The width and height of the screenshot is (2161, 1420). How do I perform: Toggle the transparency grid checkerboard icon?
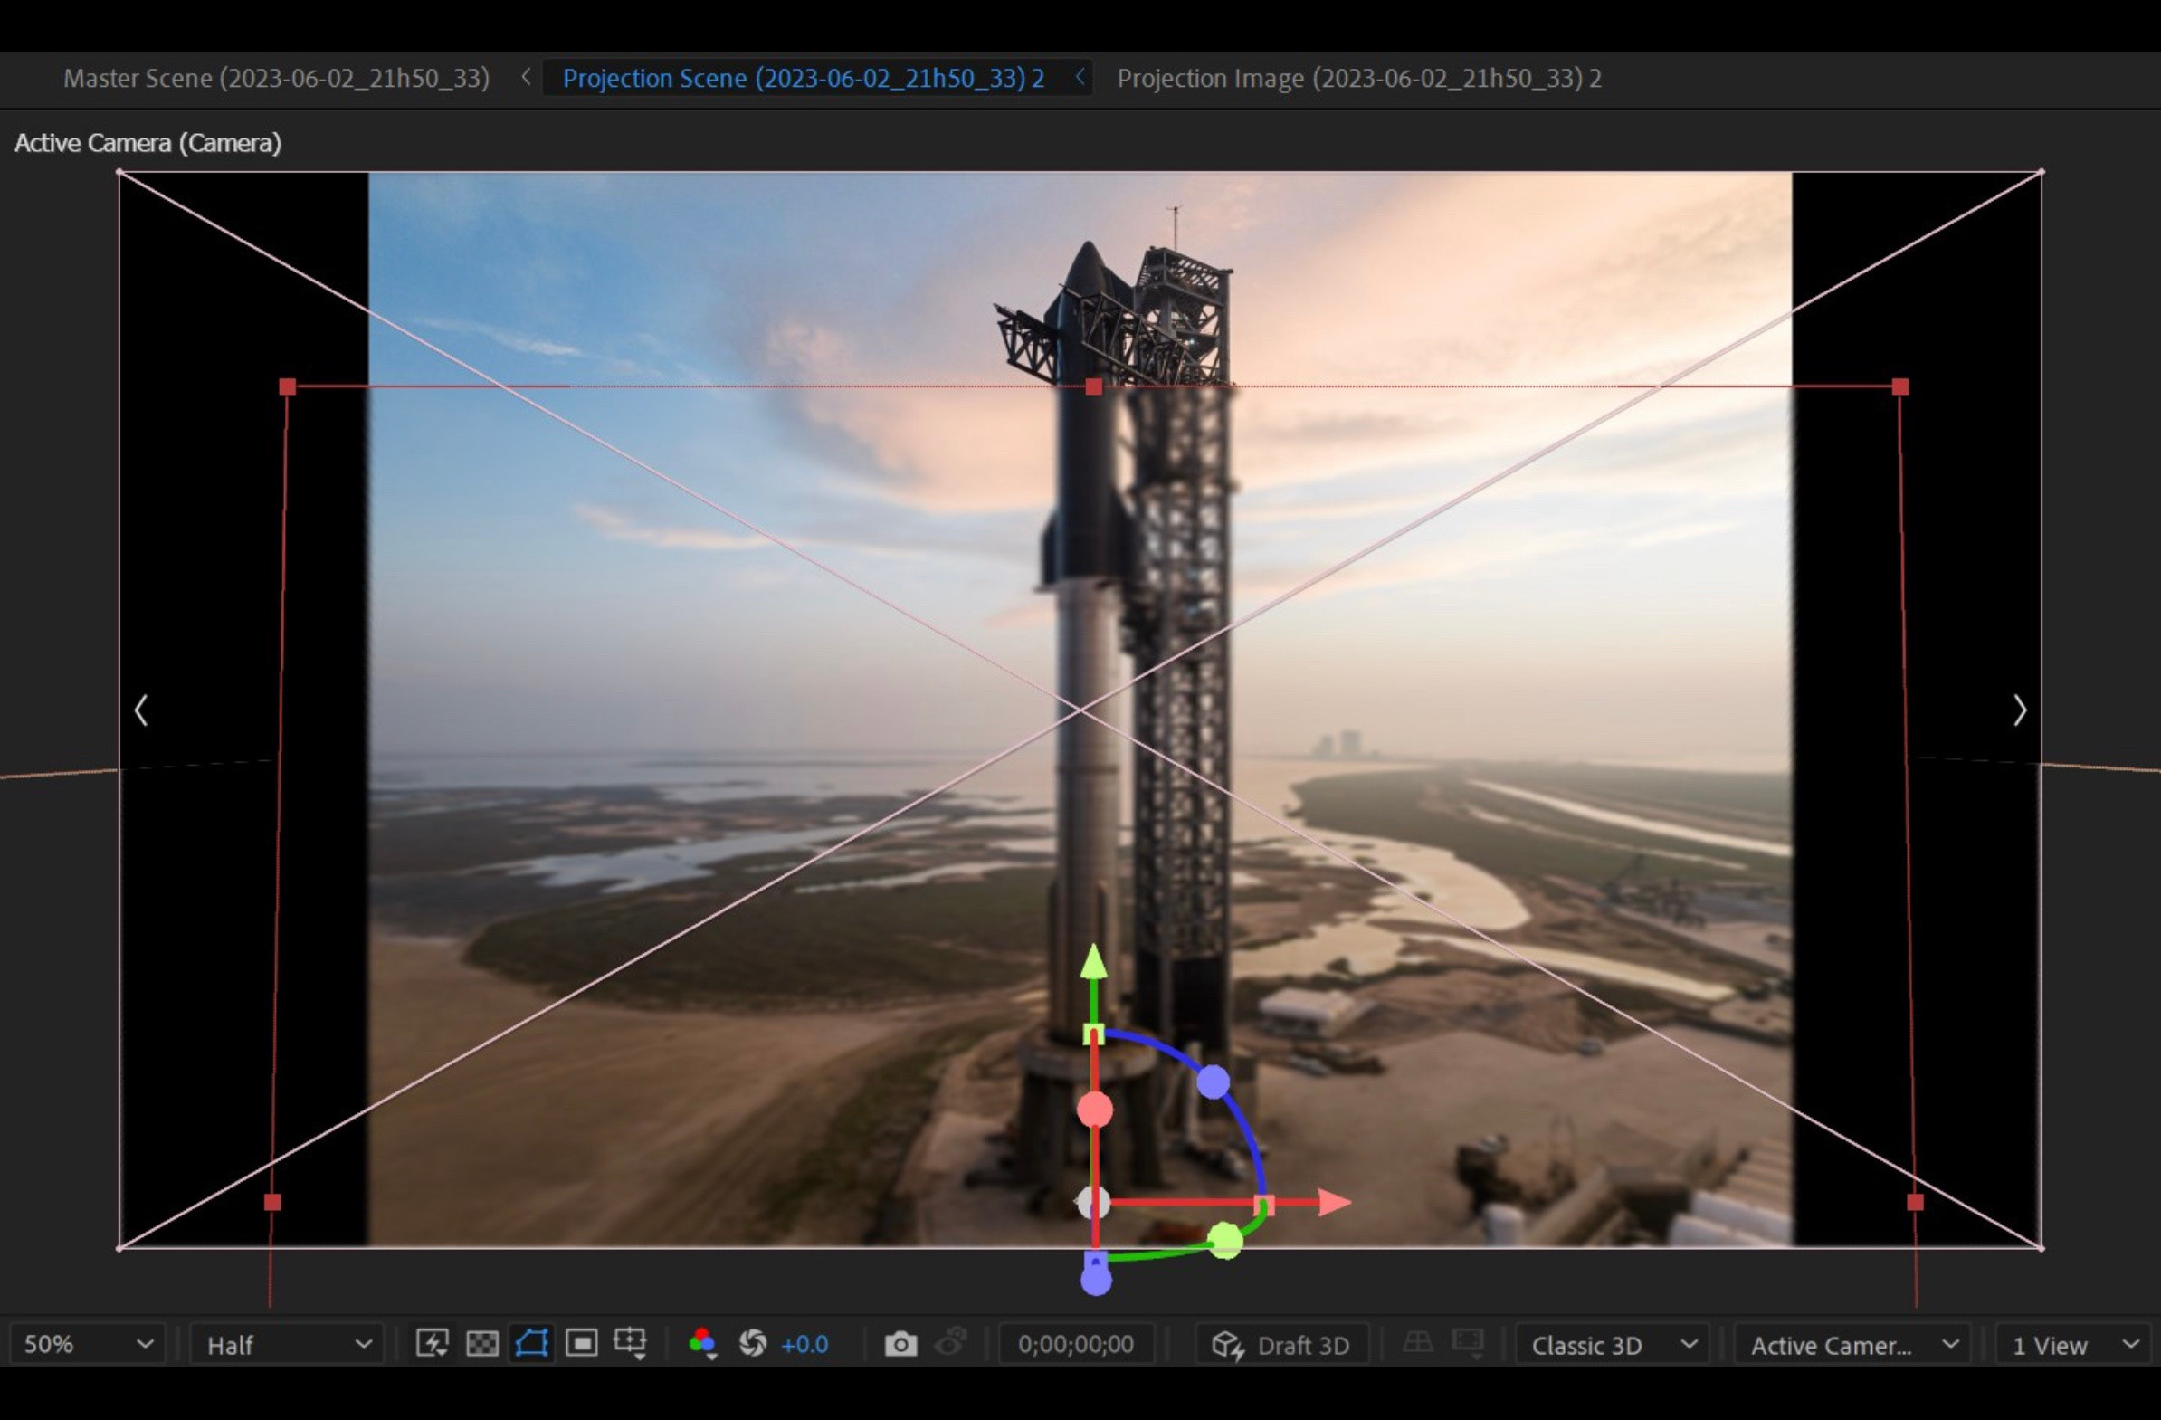point(482,1343)
